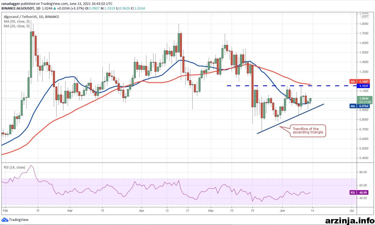Click the blue MA 0.9764 price tag

pyautogui.click(x=359, y=106)
